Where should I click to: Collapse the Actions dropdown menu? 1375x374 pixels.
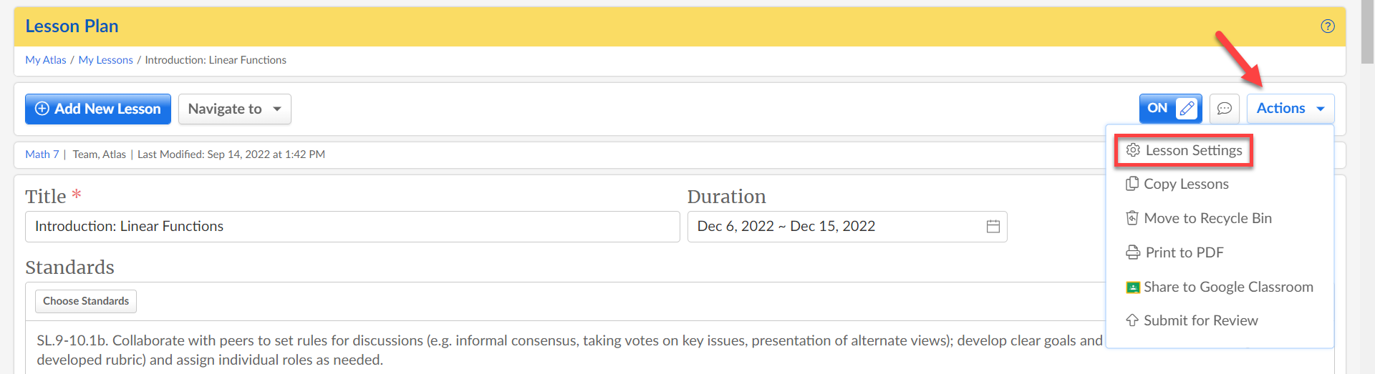pos(1290,109)
